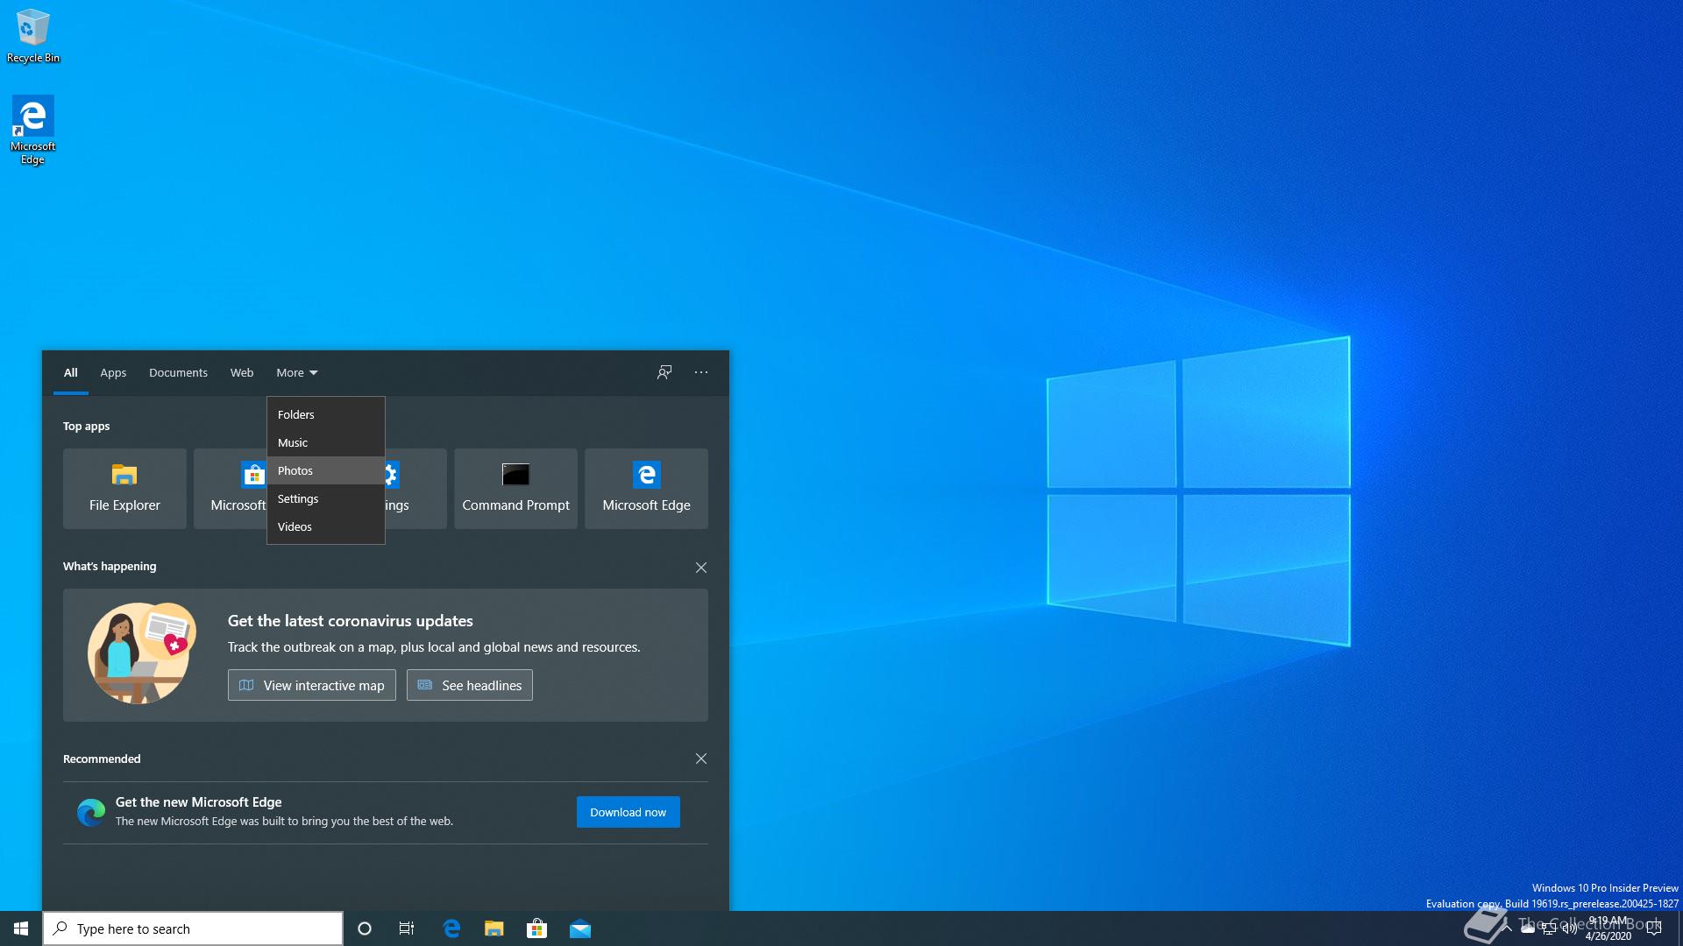
Task: Launch File Explorer from Top apps
Action: tap(124, 489)
